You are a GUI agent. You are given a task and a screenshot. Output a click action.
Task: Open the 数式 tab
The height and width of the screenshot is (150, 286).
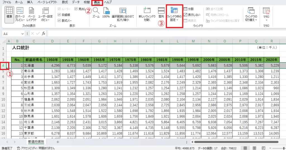pyautogui.click(x=65, y=2)
